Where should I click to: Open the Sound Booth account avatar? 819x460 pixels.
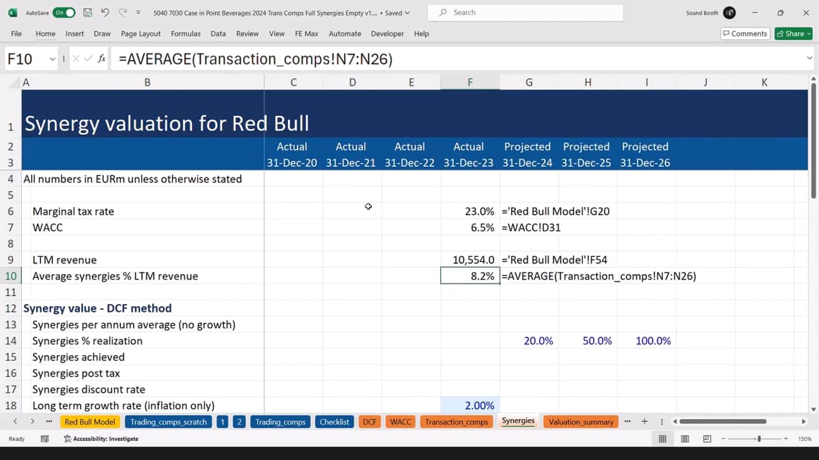tap(730, 13)
